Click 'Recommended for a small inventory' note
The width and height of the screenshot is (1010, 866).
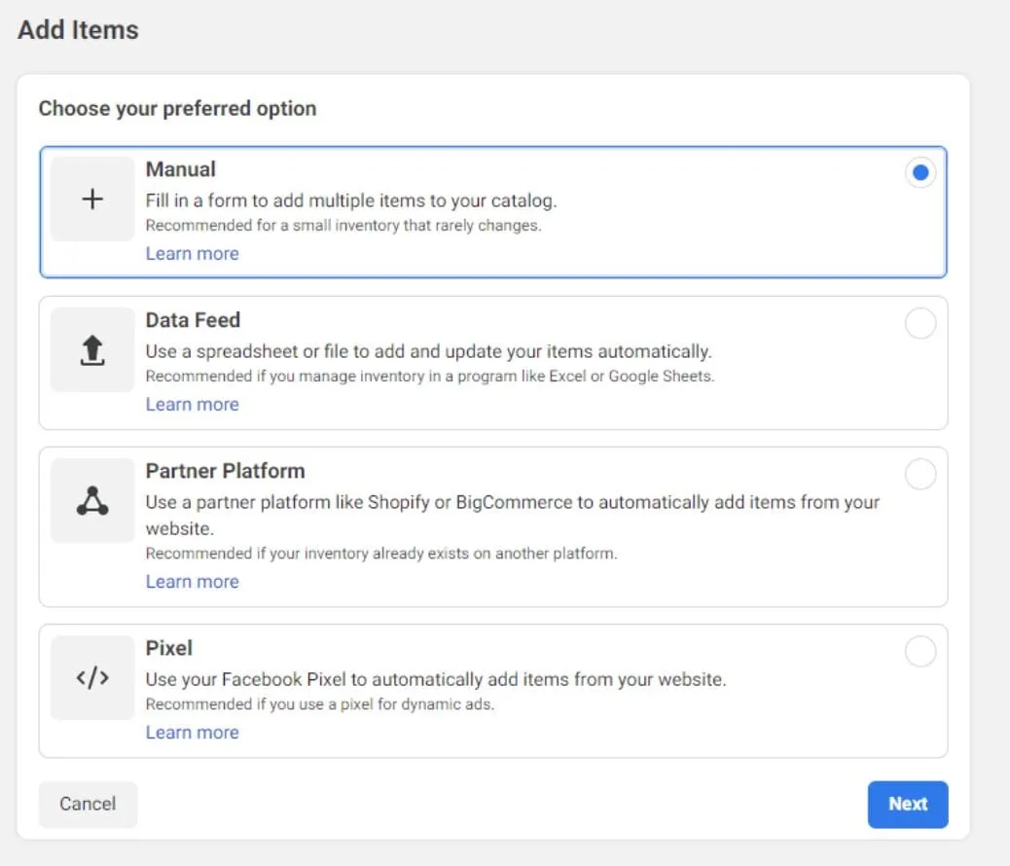(343, 226)
